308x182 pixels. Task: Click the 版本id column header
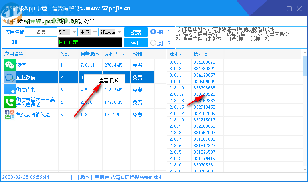201,54
